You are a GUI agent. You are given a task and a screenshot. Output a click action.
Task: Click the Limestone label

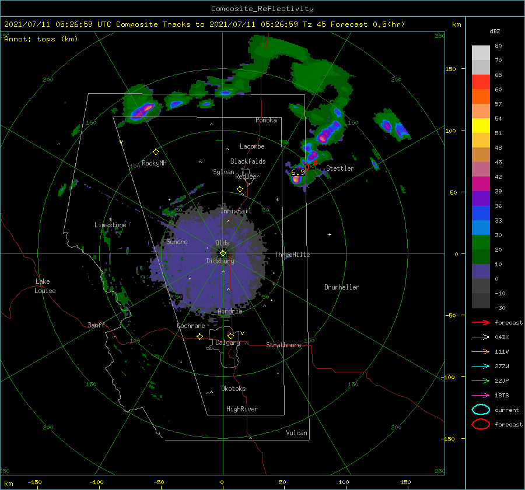pyautogui.click(x=110, y=225)
